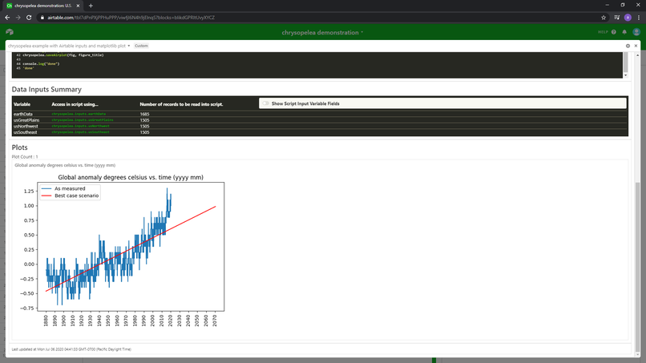
Task: Open the Help question mark icon
Action: pos(614,32)
